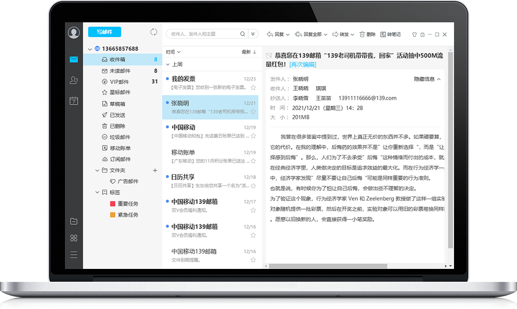Mark the 中国移动139邮箱 email with a star
Image resolution: width=517 pixels, height=309 pixels.
pyautogui.click(x=252, y=210)
